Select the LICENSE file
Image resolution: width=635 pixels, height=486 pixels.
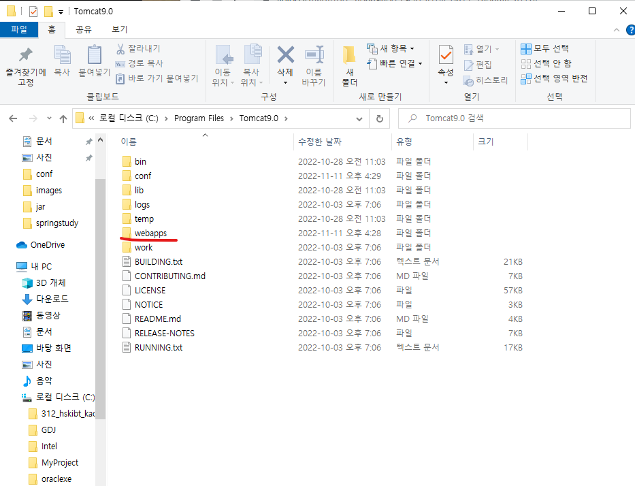(x=150, y=291)
